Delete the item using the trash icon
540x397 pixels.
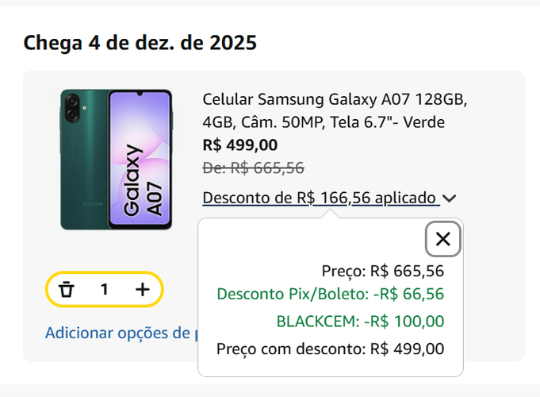coord(67,290)
